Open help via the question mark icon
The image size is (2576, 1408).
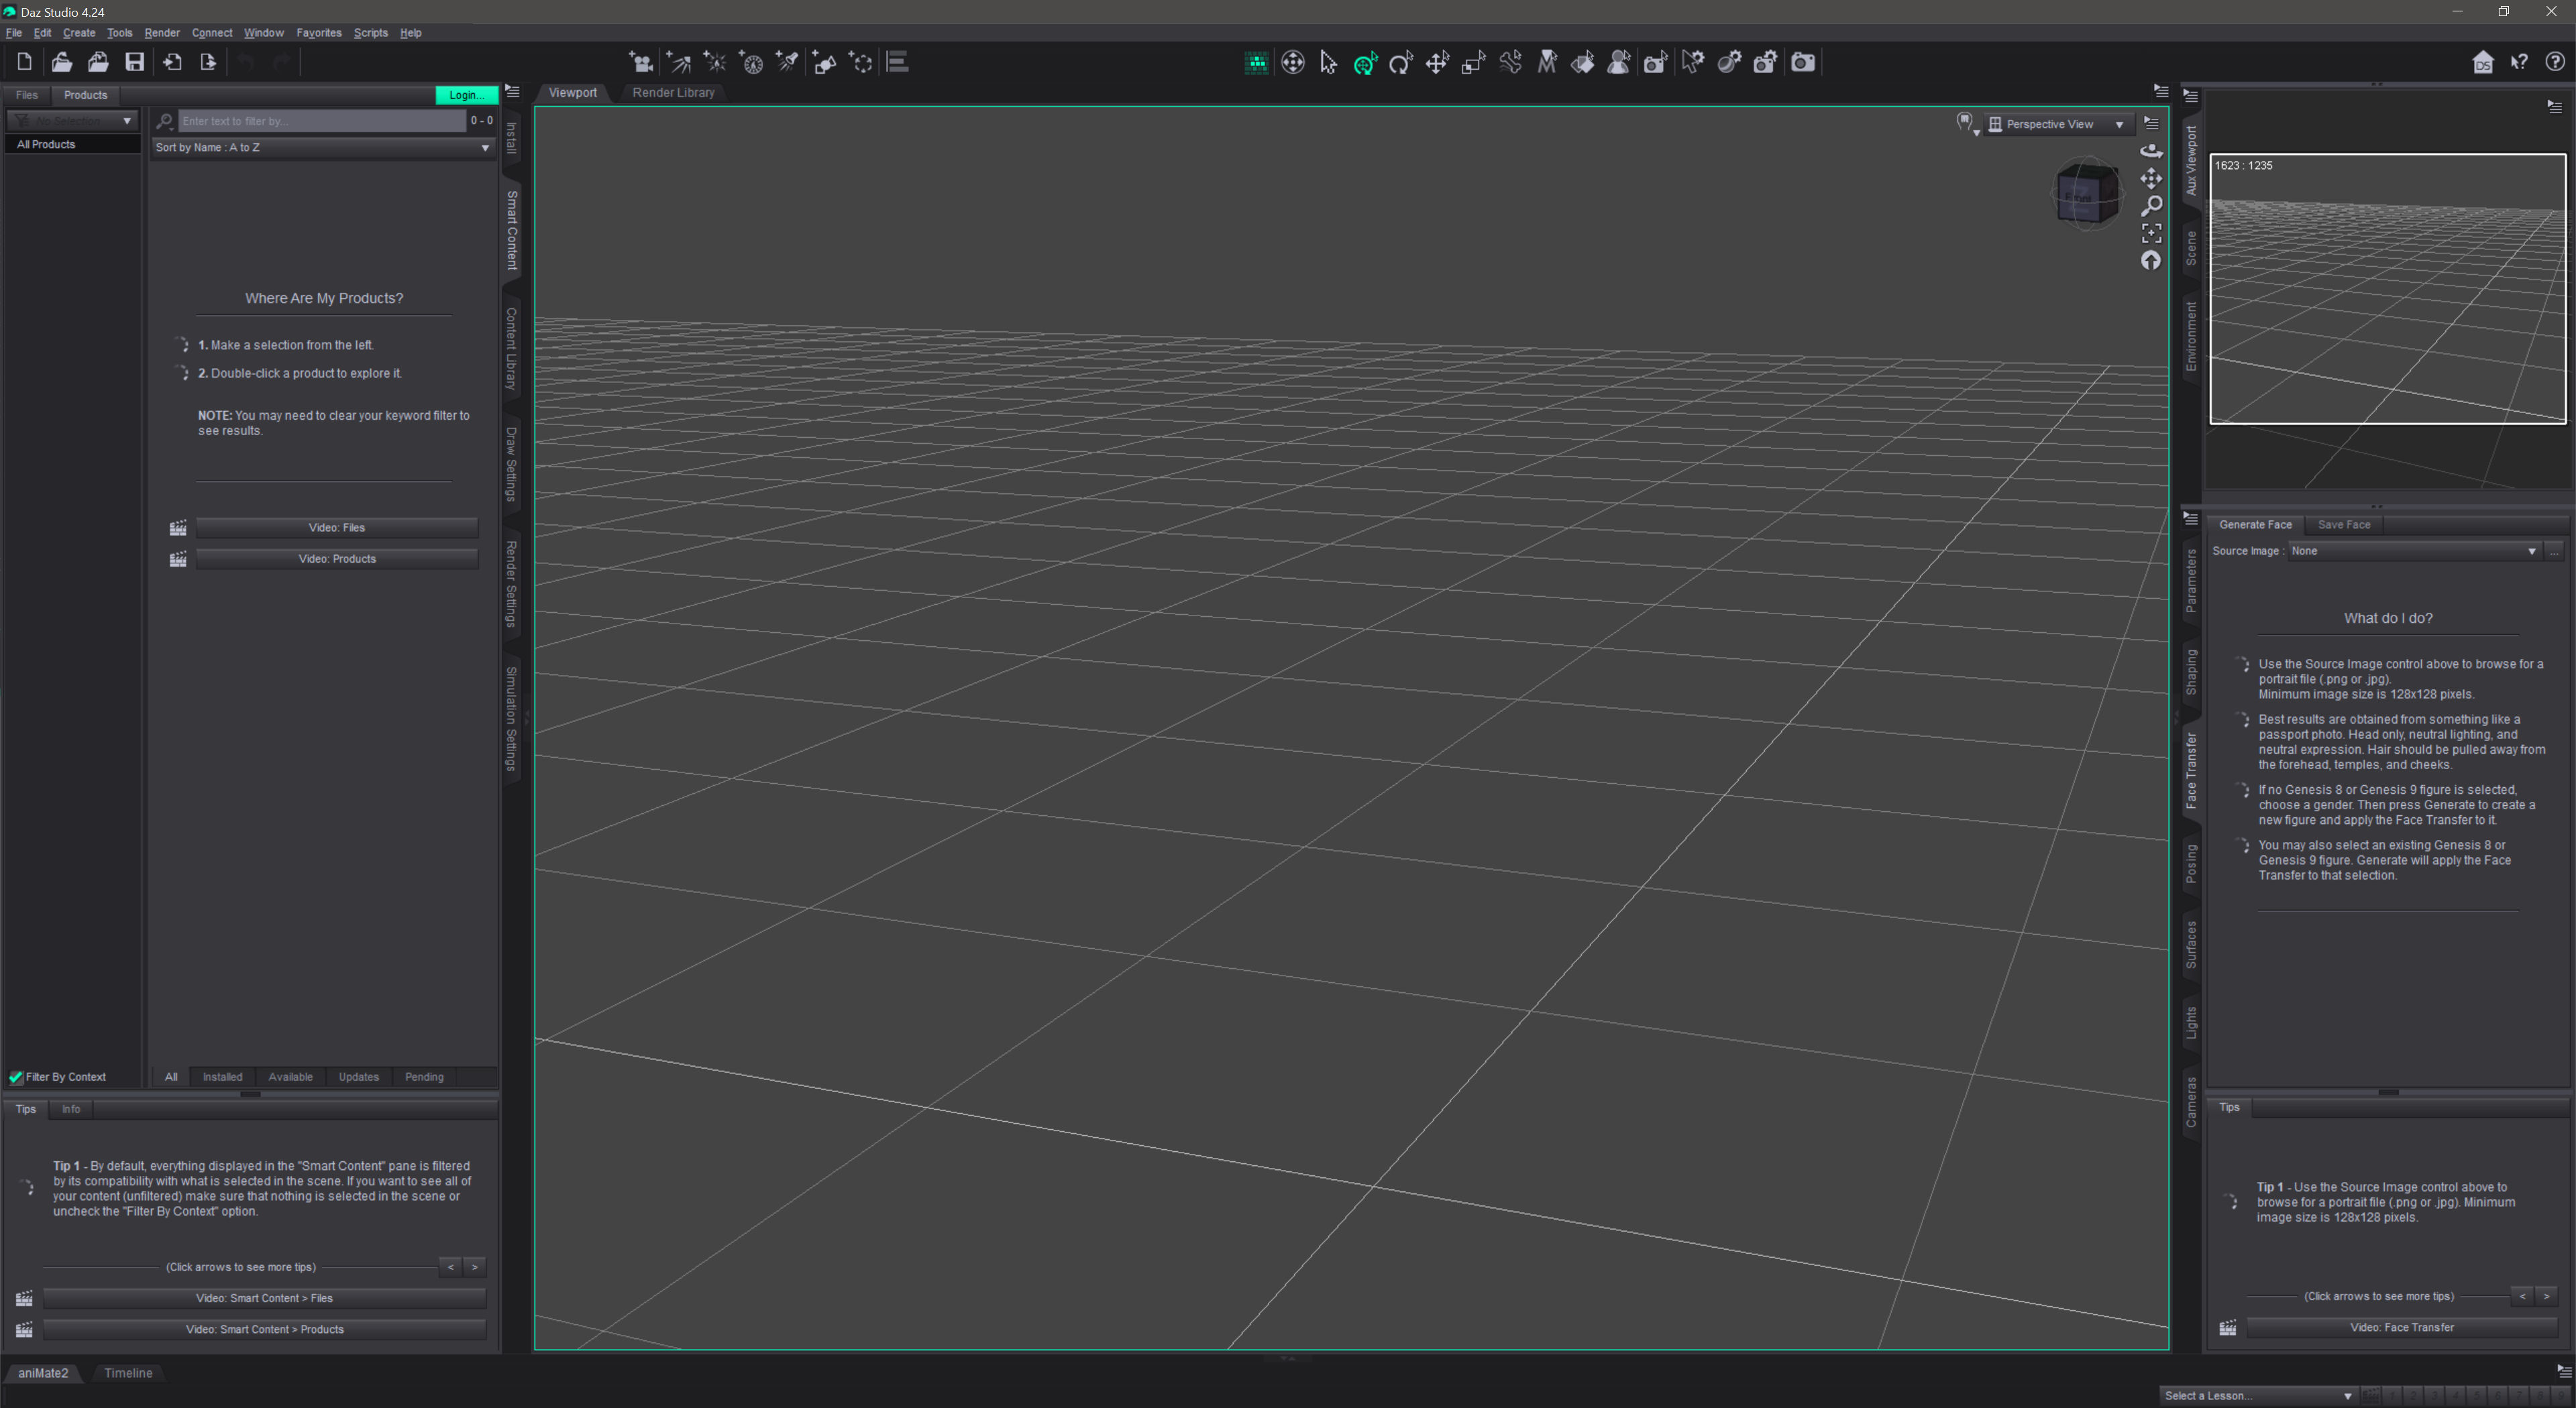pos(2556,62)
